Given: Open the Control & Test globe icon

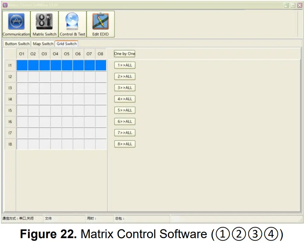Looking at the screenshot, I should tap(72, 24).
